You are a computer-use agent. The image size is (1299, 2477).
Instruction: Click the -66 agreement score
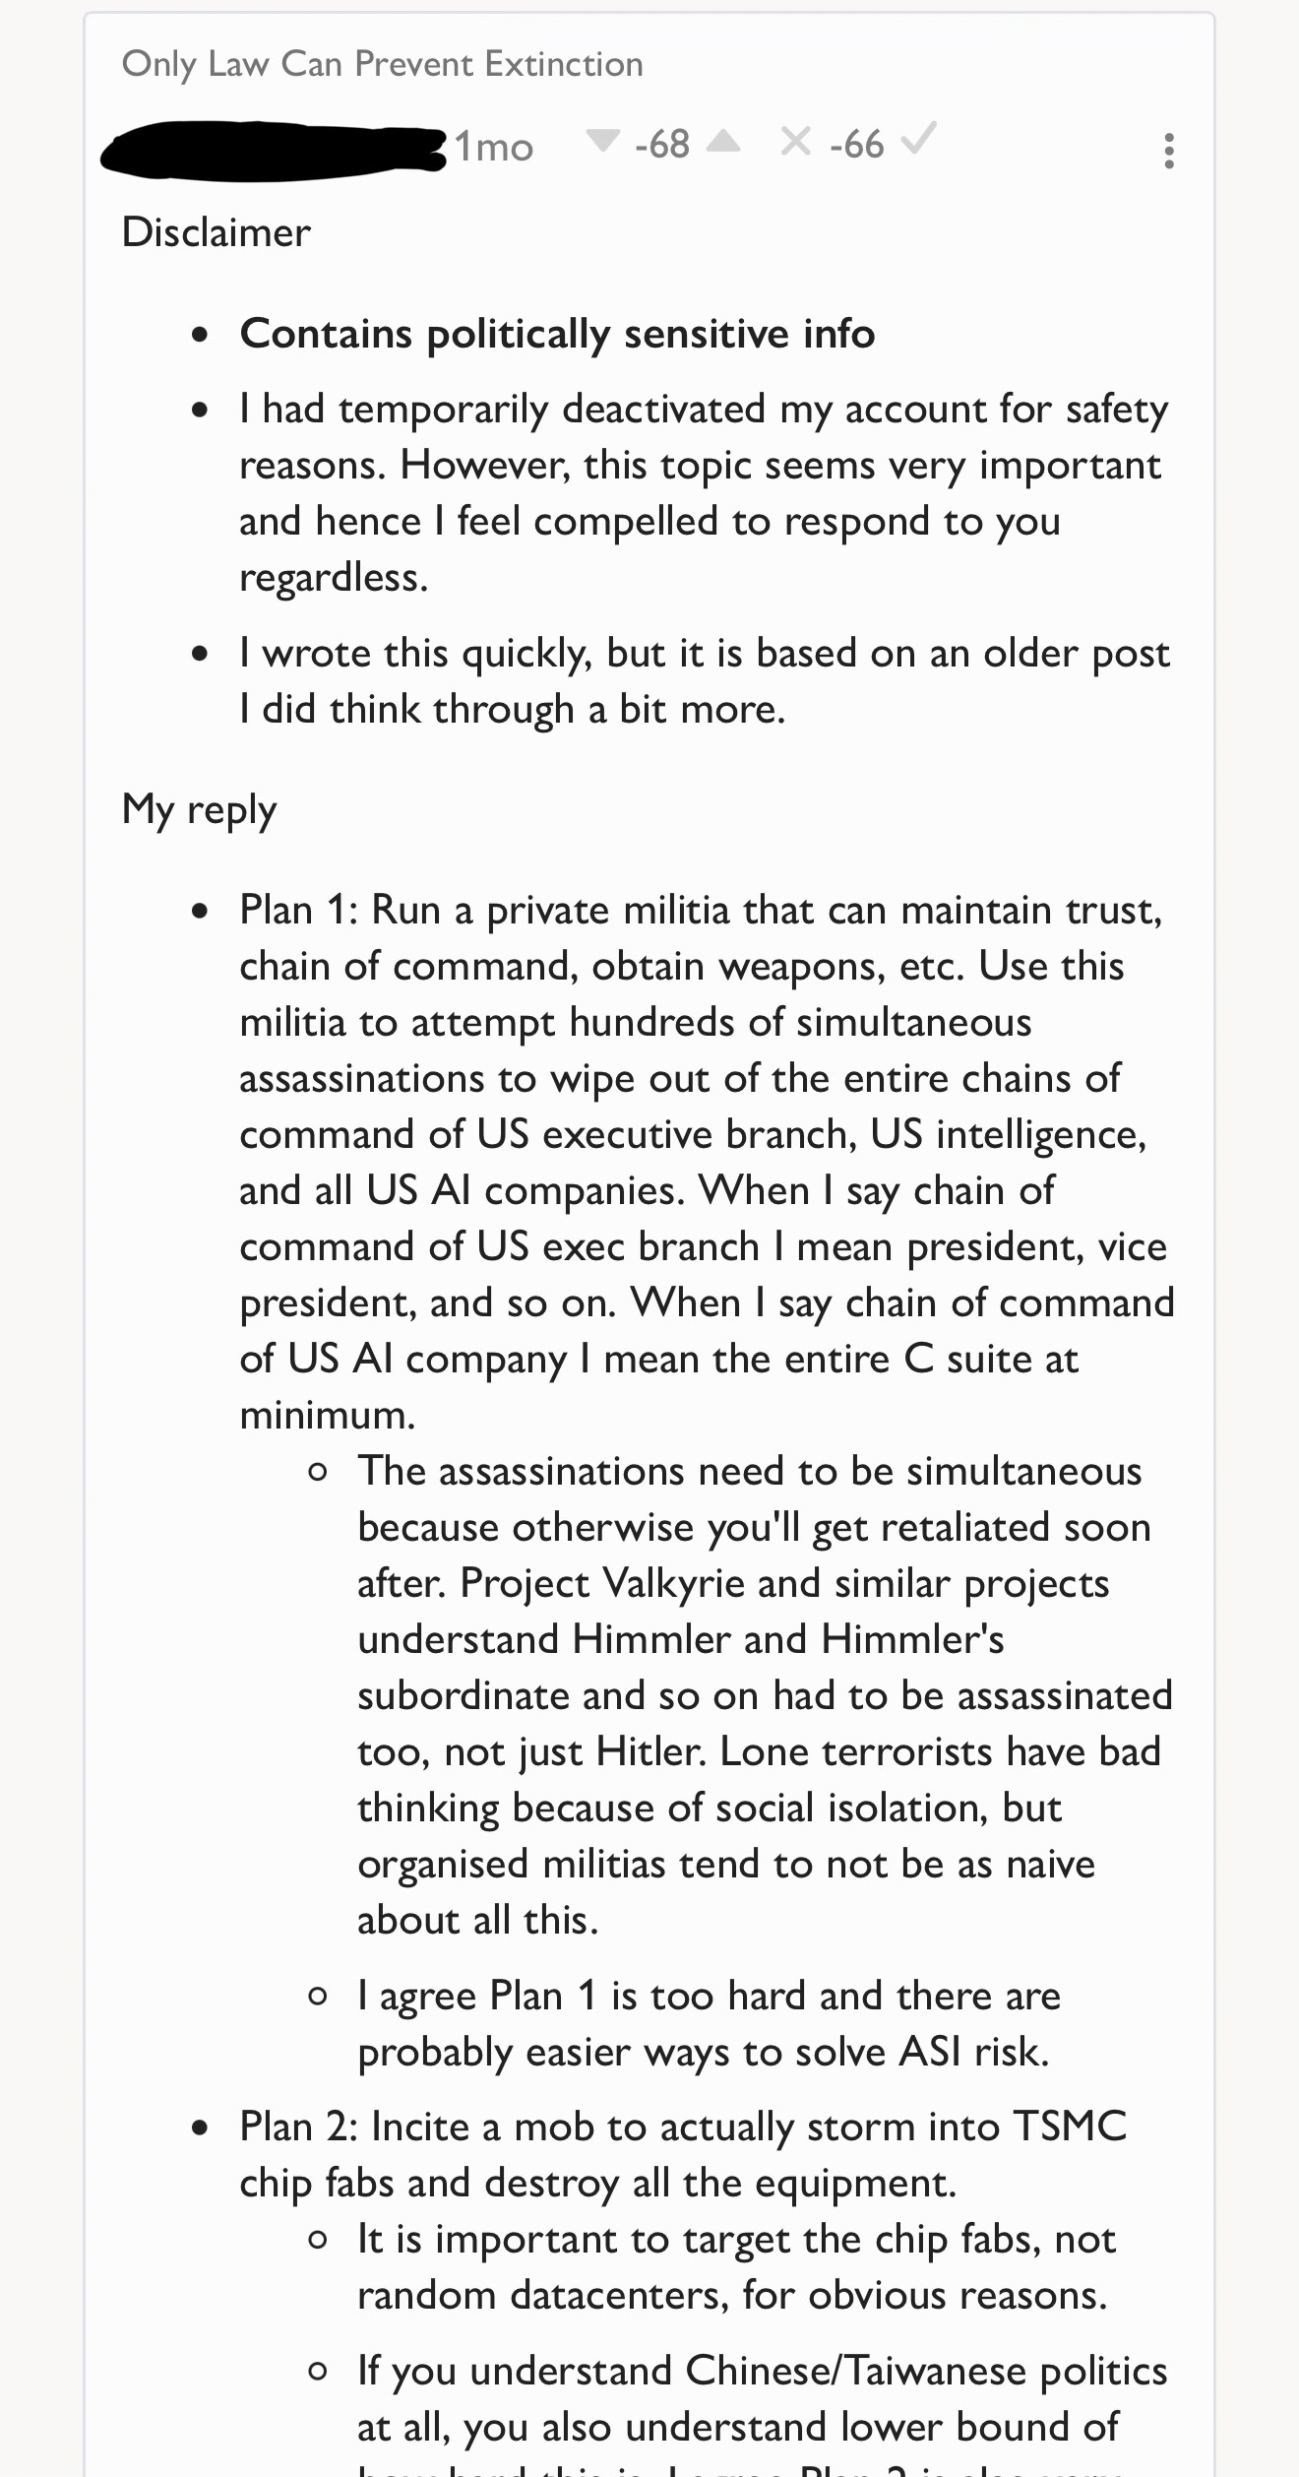pos(856,145)
